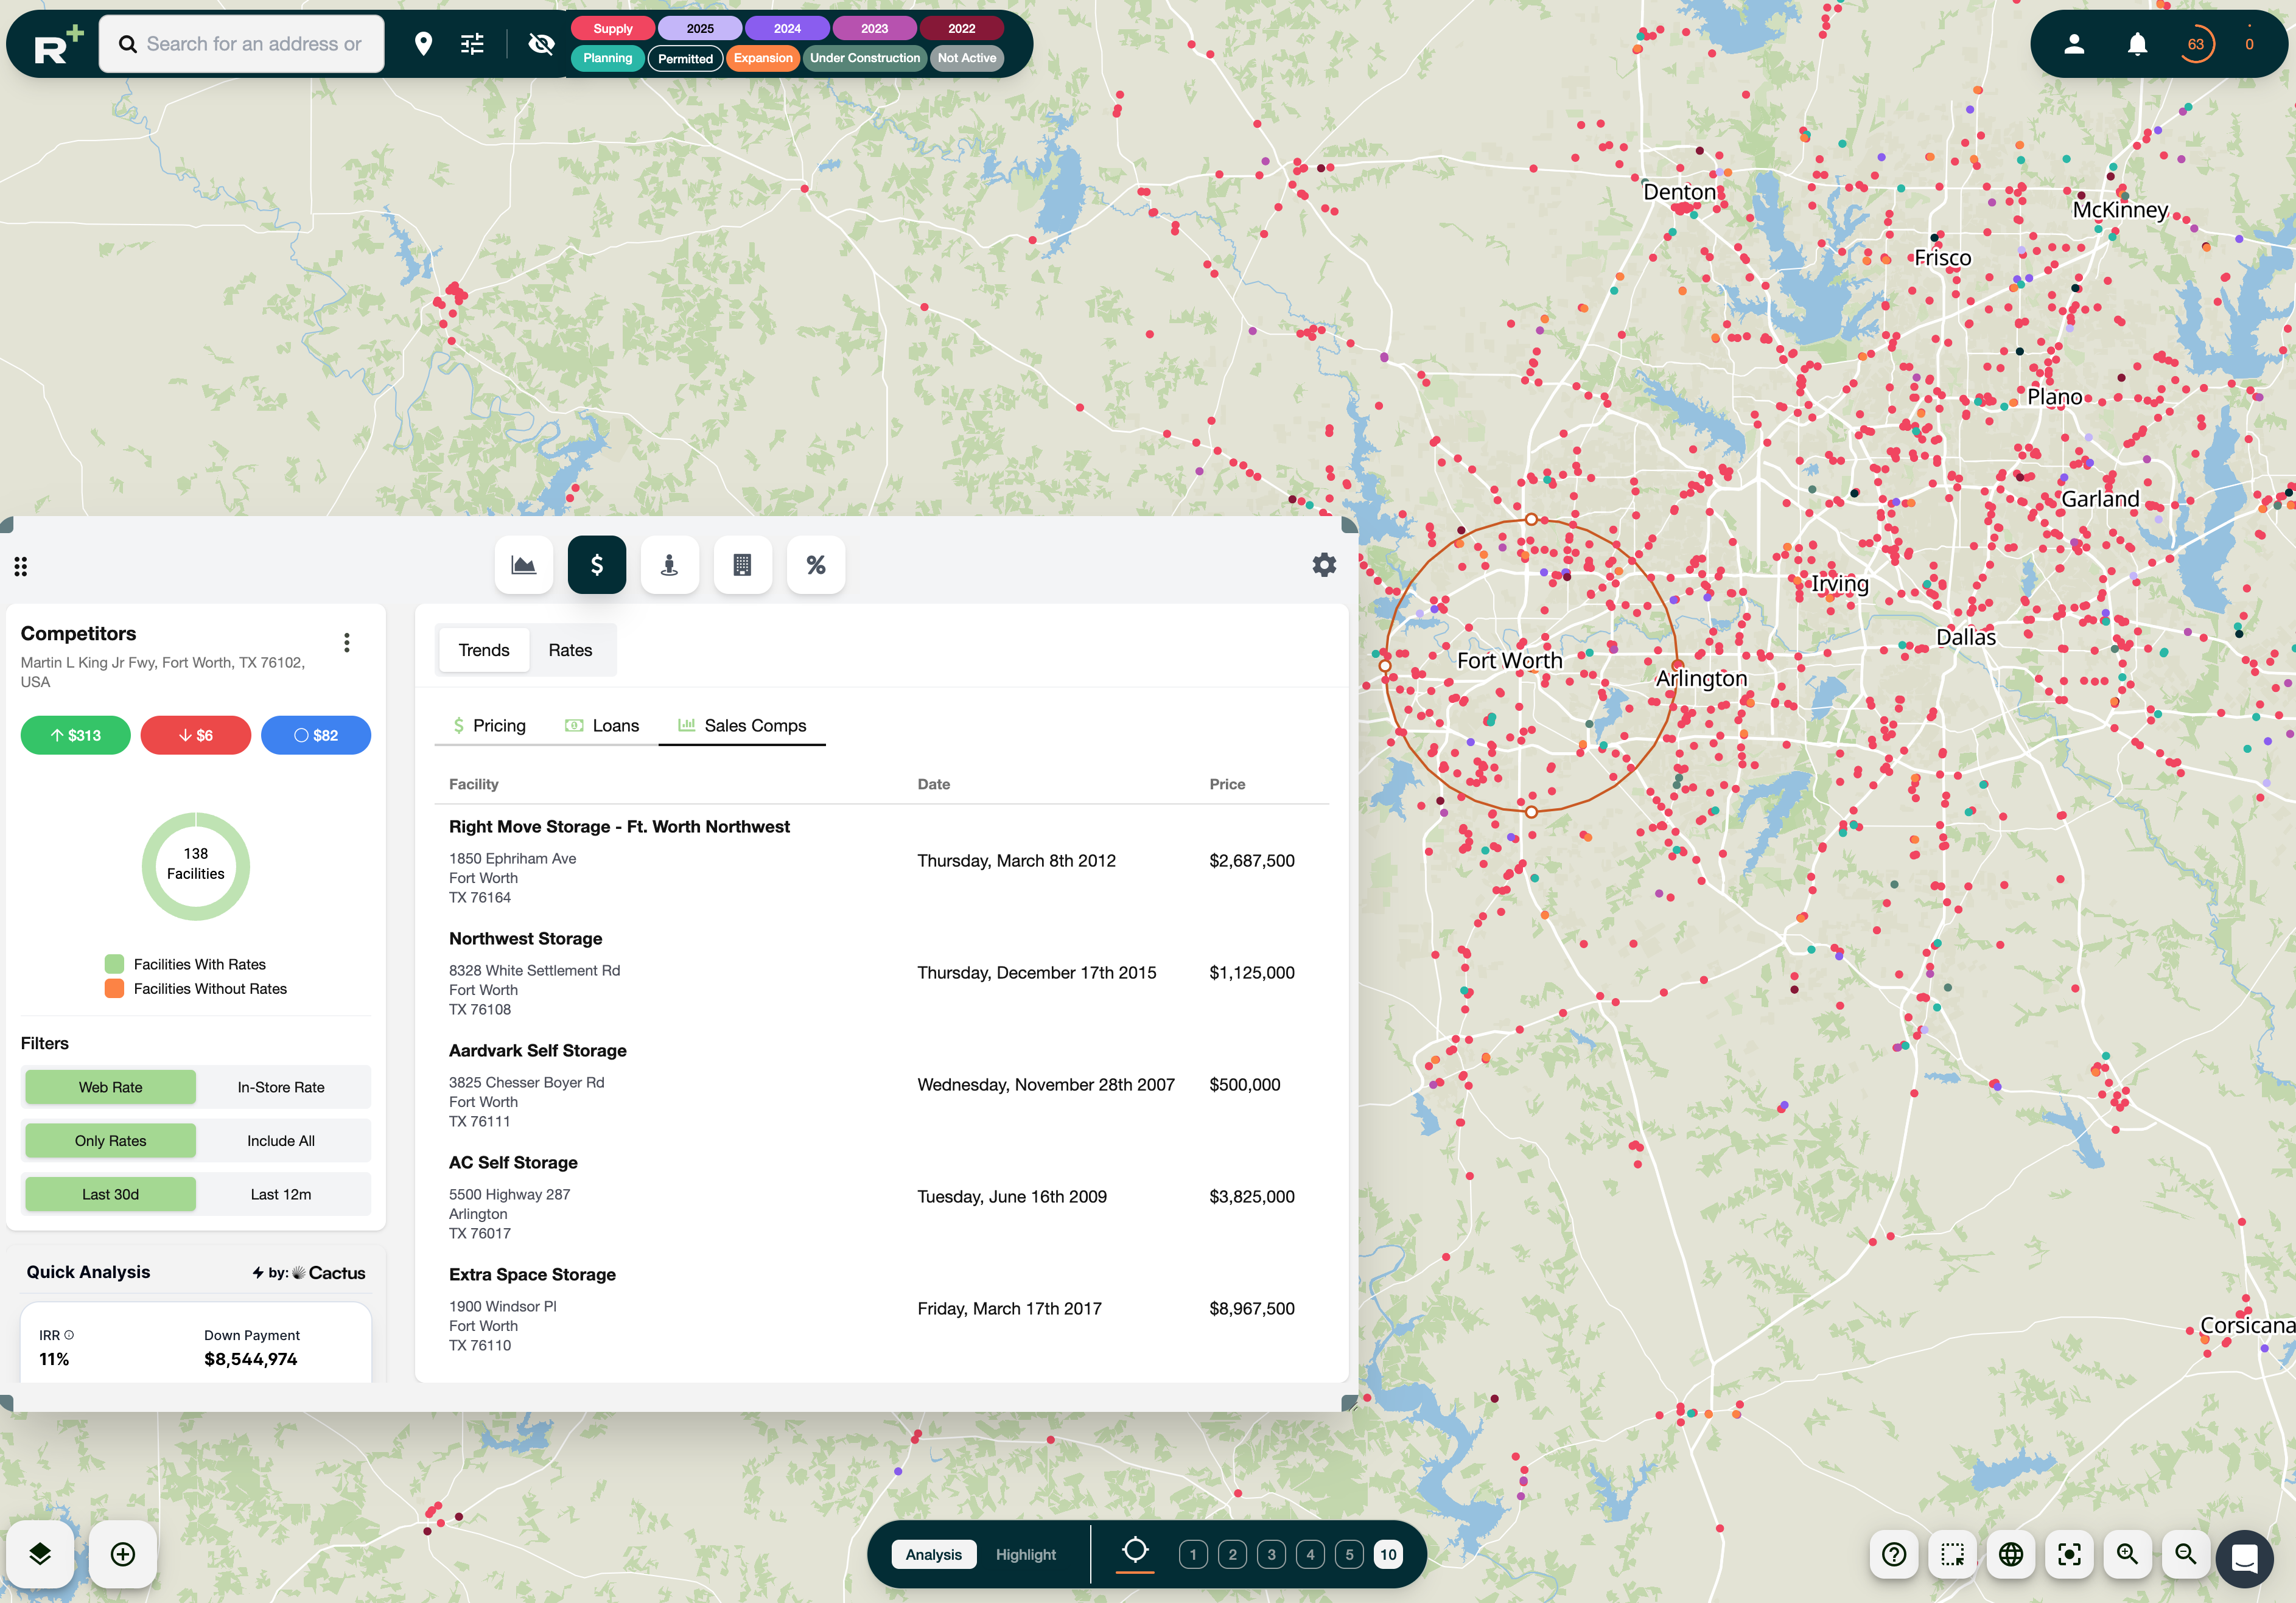Switch filter from Last 30d to Last 12m
The width and height of the screenshot is (2296, 1603).
[x=281, y=1193]
